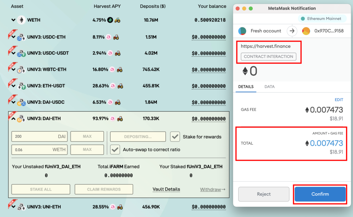Click the tractor icon in WETH row
The width and height of the screenshot is (353, 217).
point(117,20)
